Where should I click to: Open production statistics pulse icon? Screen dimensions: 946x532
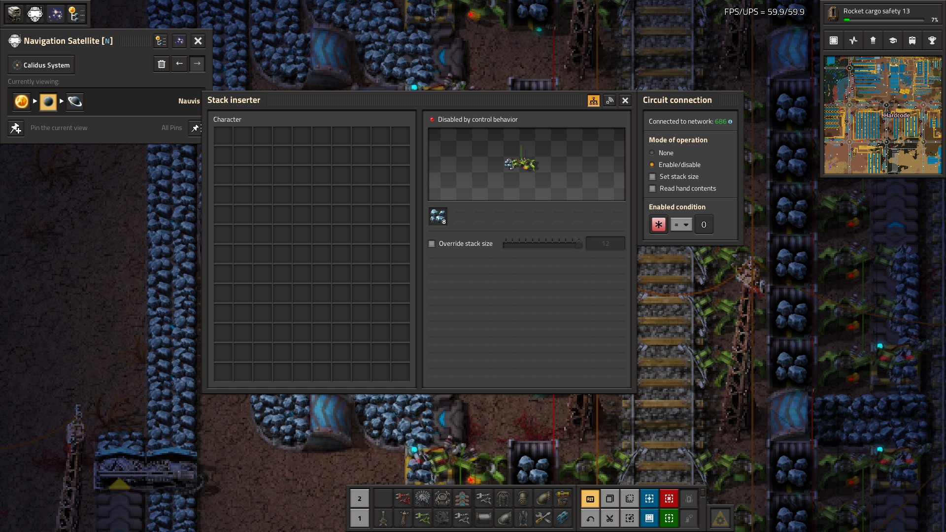pyautogui.click(x=853, y=40)
